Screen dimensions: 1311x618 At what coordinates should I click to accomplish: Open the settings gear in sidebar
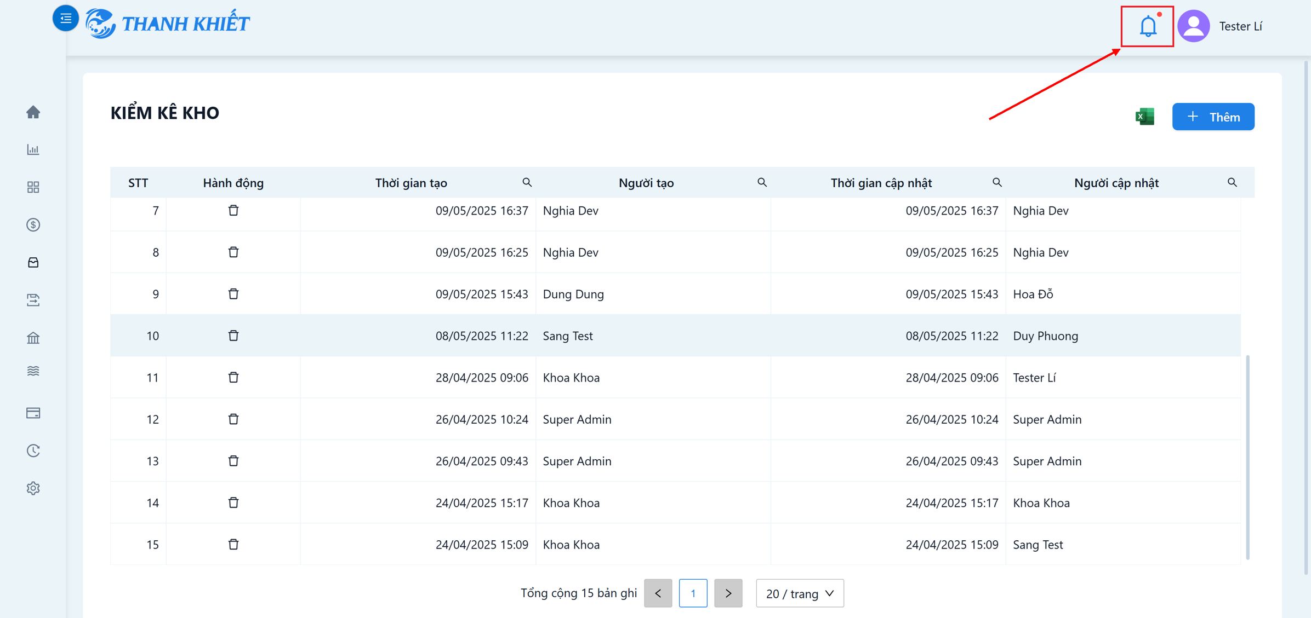[33, 488]
